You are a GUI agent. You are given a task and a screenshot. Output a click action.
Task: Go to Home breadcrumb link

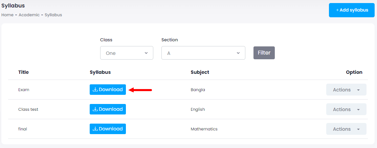[7, 15]
